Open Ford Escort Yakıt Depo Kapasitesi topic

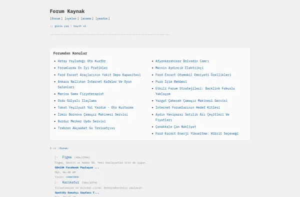99,75
